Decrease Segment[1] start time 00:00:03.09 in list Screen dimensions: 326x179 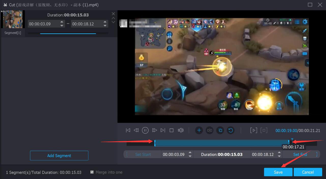point(62,25)
